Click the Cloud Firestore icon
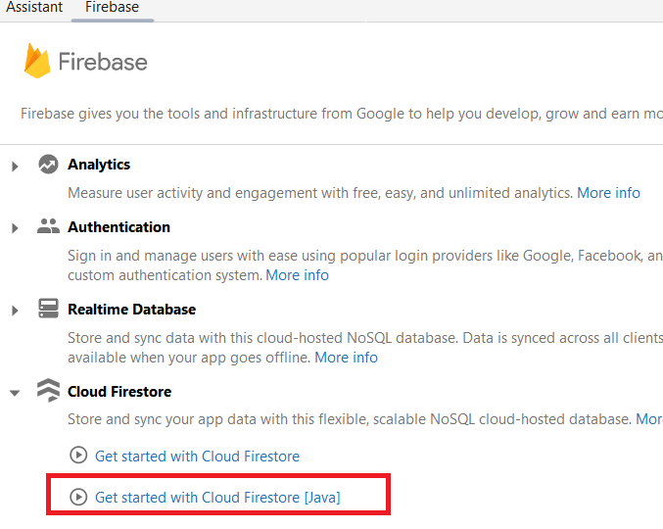Viewport: 663px width, 529px height. [48, 392]
